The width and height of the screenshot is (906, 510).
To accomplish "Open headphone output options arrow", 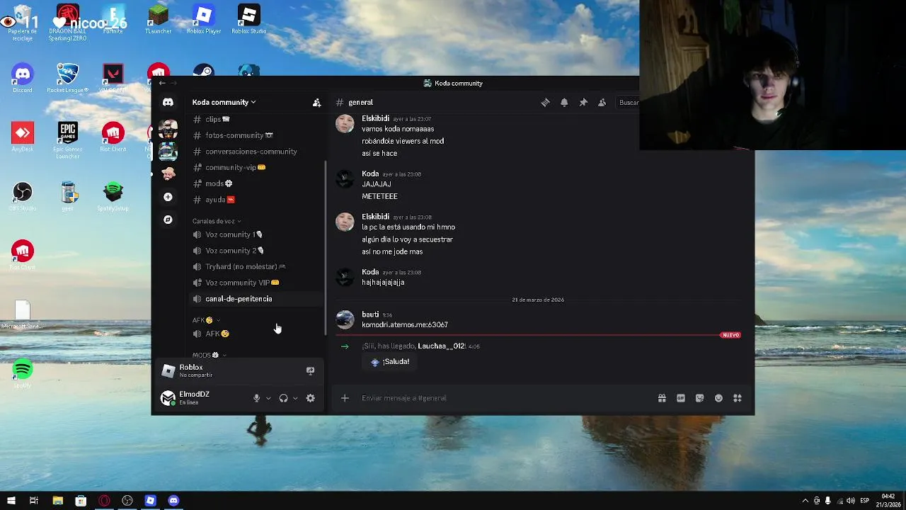I will pyautogui.click(x=295, y=398).
